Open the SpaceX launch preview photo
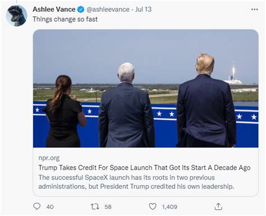Screen dimensions: 266x216 [x=146, y=88]
